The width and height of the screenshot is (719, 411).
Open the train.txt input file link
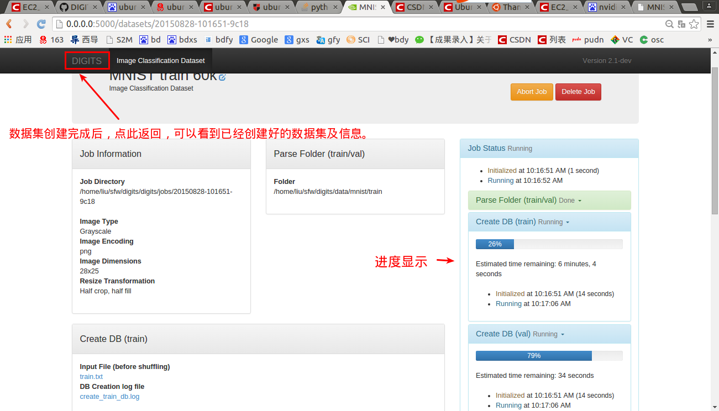tap(91, 377)
